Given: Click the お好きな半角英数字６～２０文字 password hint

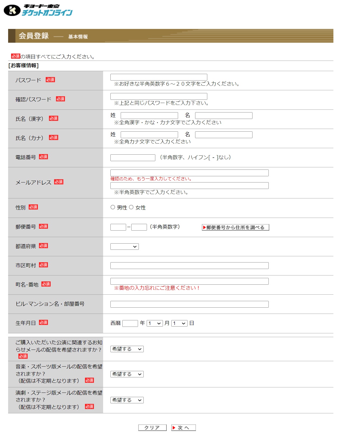Looking at the screenshot, I should (177, 84).
